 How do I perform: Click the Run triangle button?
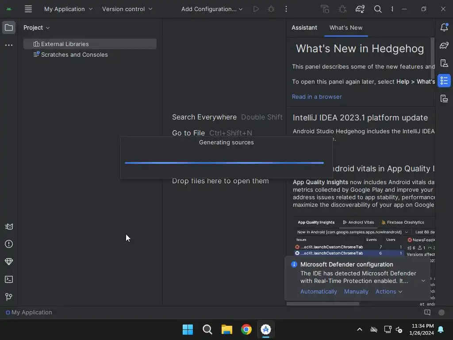pos(256,9)
